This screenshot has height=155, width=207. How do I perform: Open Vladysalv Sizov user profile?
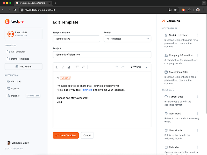[x=18, y=143]
